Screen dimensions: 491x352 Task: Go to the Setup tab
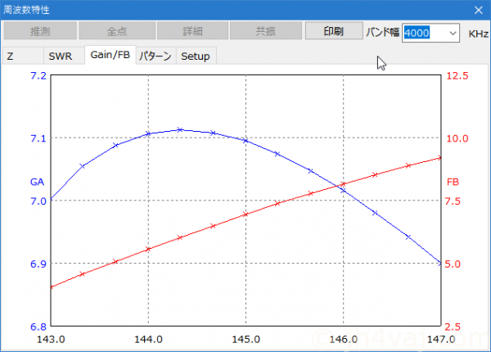pos(195,56)
